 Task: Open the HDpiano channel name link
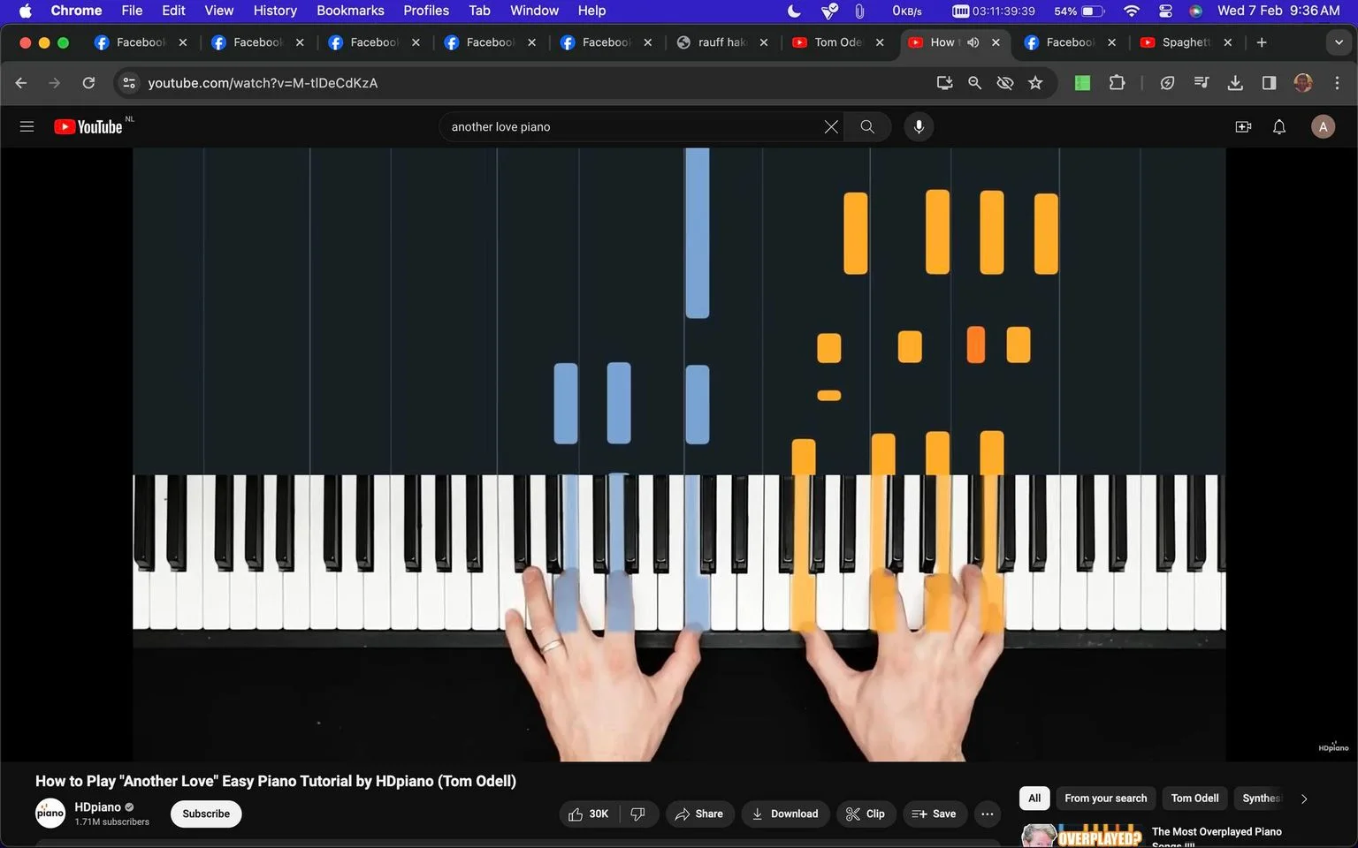coord(97,806)
